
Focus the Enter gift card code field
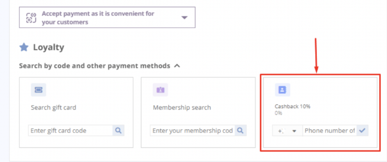point(70,130)
